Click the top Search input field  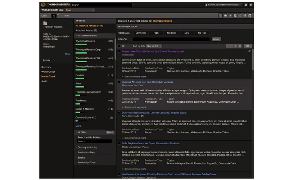point(102,5)
